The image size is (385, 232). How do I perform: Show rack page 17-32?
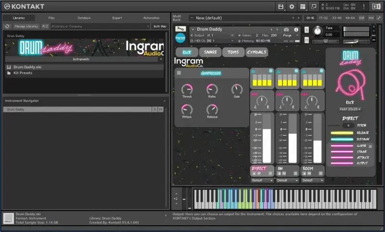click(x=323, y=18)
